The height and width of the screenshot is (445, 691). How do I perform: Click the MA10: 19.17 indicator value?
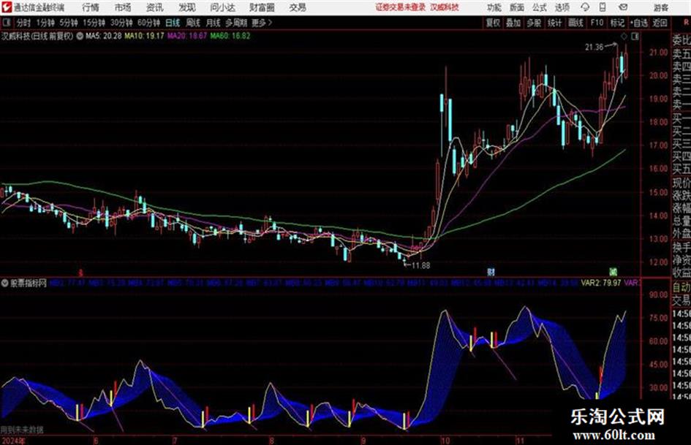(144, 36)
